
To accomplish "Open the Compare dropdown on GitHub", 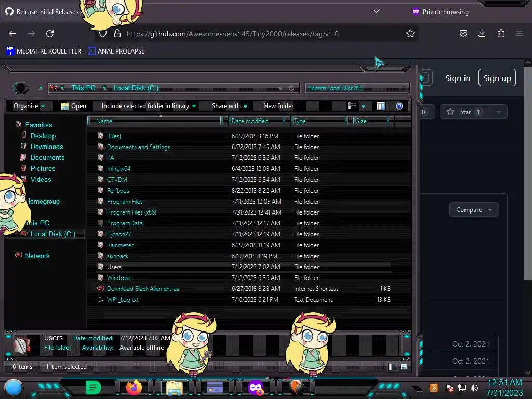I will pos(474,210).
